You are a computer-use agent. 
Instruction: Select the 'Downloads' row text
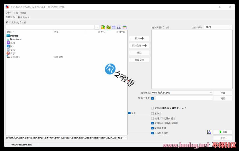pyautogui.click(x=16, y=39)
